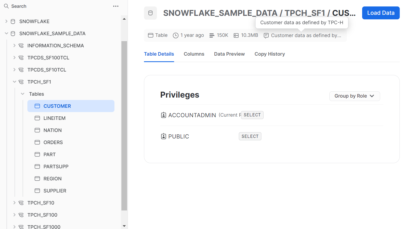
Task: Click the 'Customer data as defined by...' description
Action: point(306,35)
